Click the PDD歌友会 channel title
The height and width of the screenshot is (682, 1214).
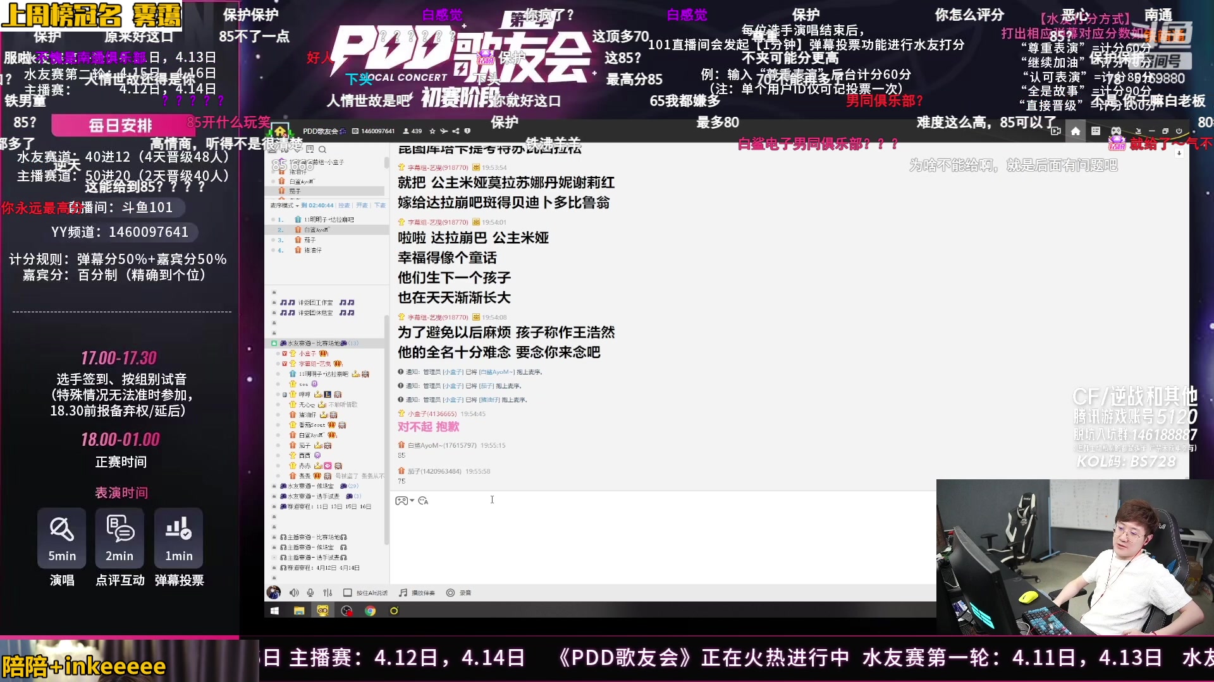click(321, 131)
